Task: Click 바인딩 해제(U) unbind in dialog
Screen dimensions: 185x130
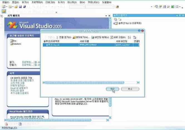Action: pyautogui.click(x=100, y=37)
